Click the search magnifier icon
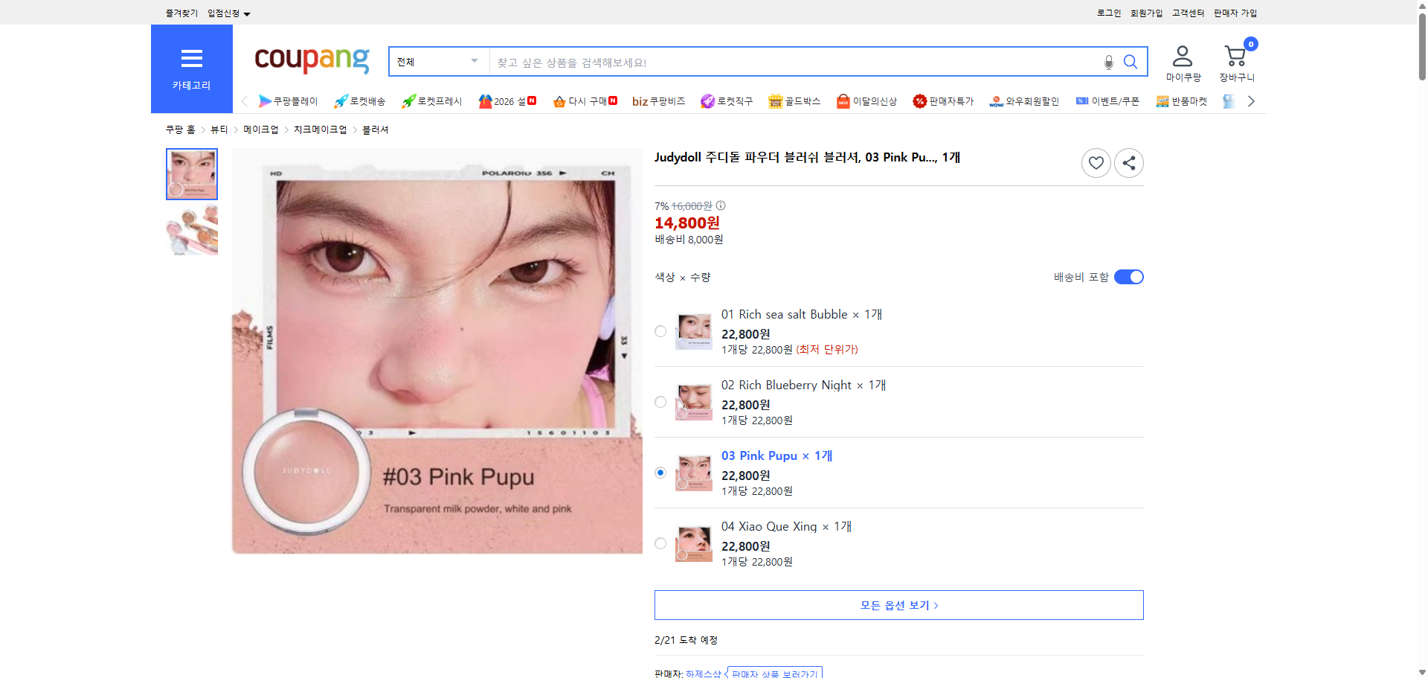Screen dimensions: 1428x678 [x=1130, y=62]
